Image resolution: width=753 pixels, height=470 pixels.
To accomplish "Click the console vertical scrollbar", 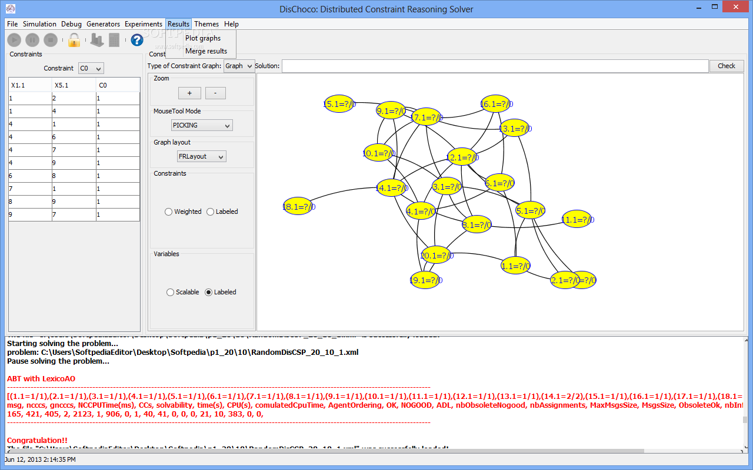I will pos(745,393).
